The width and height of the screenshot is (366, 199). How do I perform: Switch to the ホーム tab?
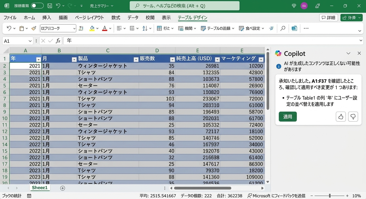click(29, 18)
